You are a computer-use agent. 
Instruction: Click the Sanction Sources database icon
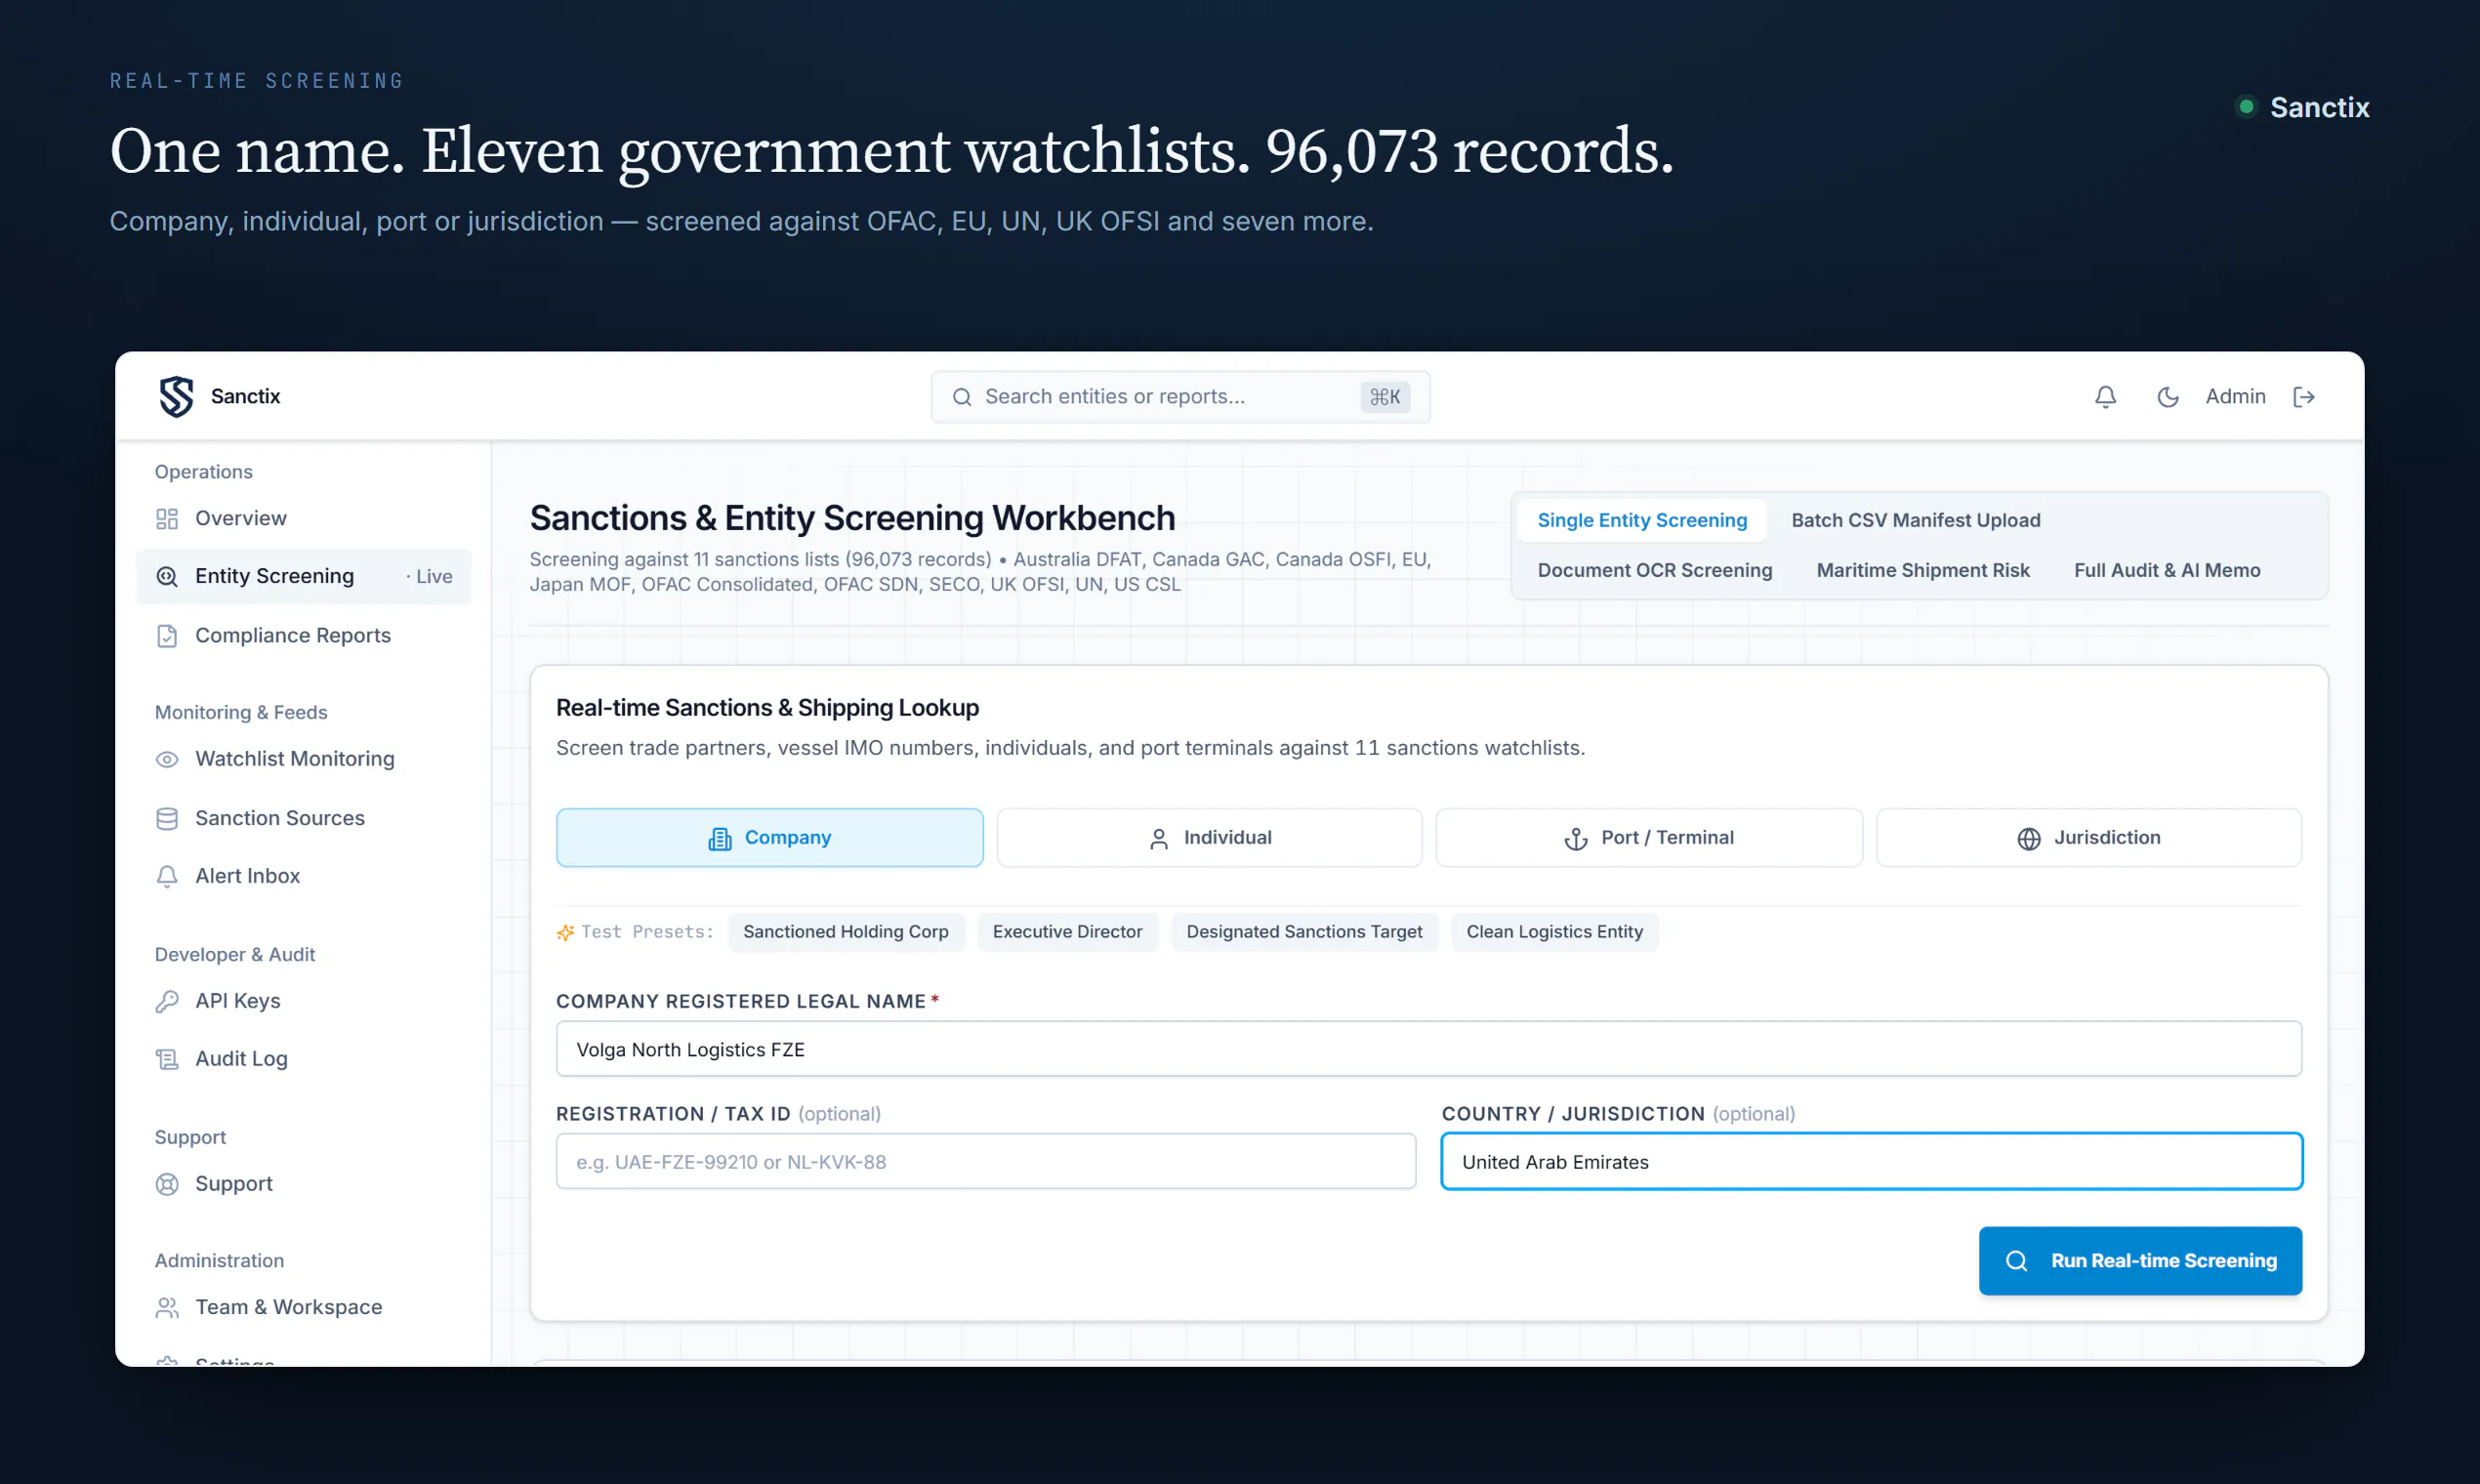(167, 818)
